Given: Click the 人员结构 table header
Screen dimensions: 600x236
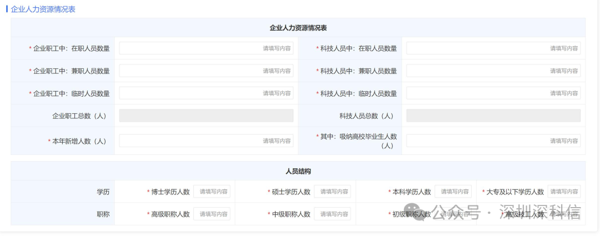Looking at the screenshot, I should coord(298,171).
